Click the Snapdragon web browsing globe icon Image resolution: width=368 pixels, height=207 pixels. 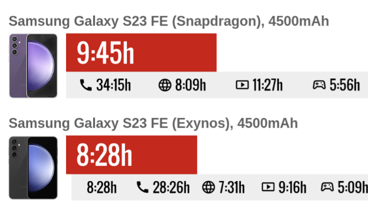pos(165,85)
